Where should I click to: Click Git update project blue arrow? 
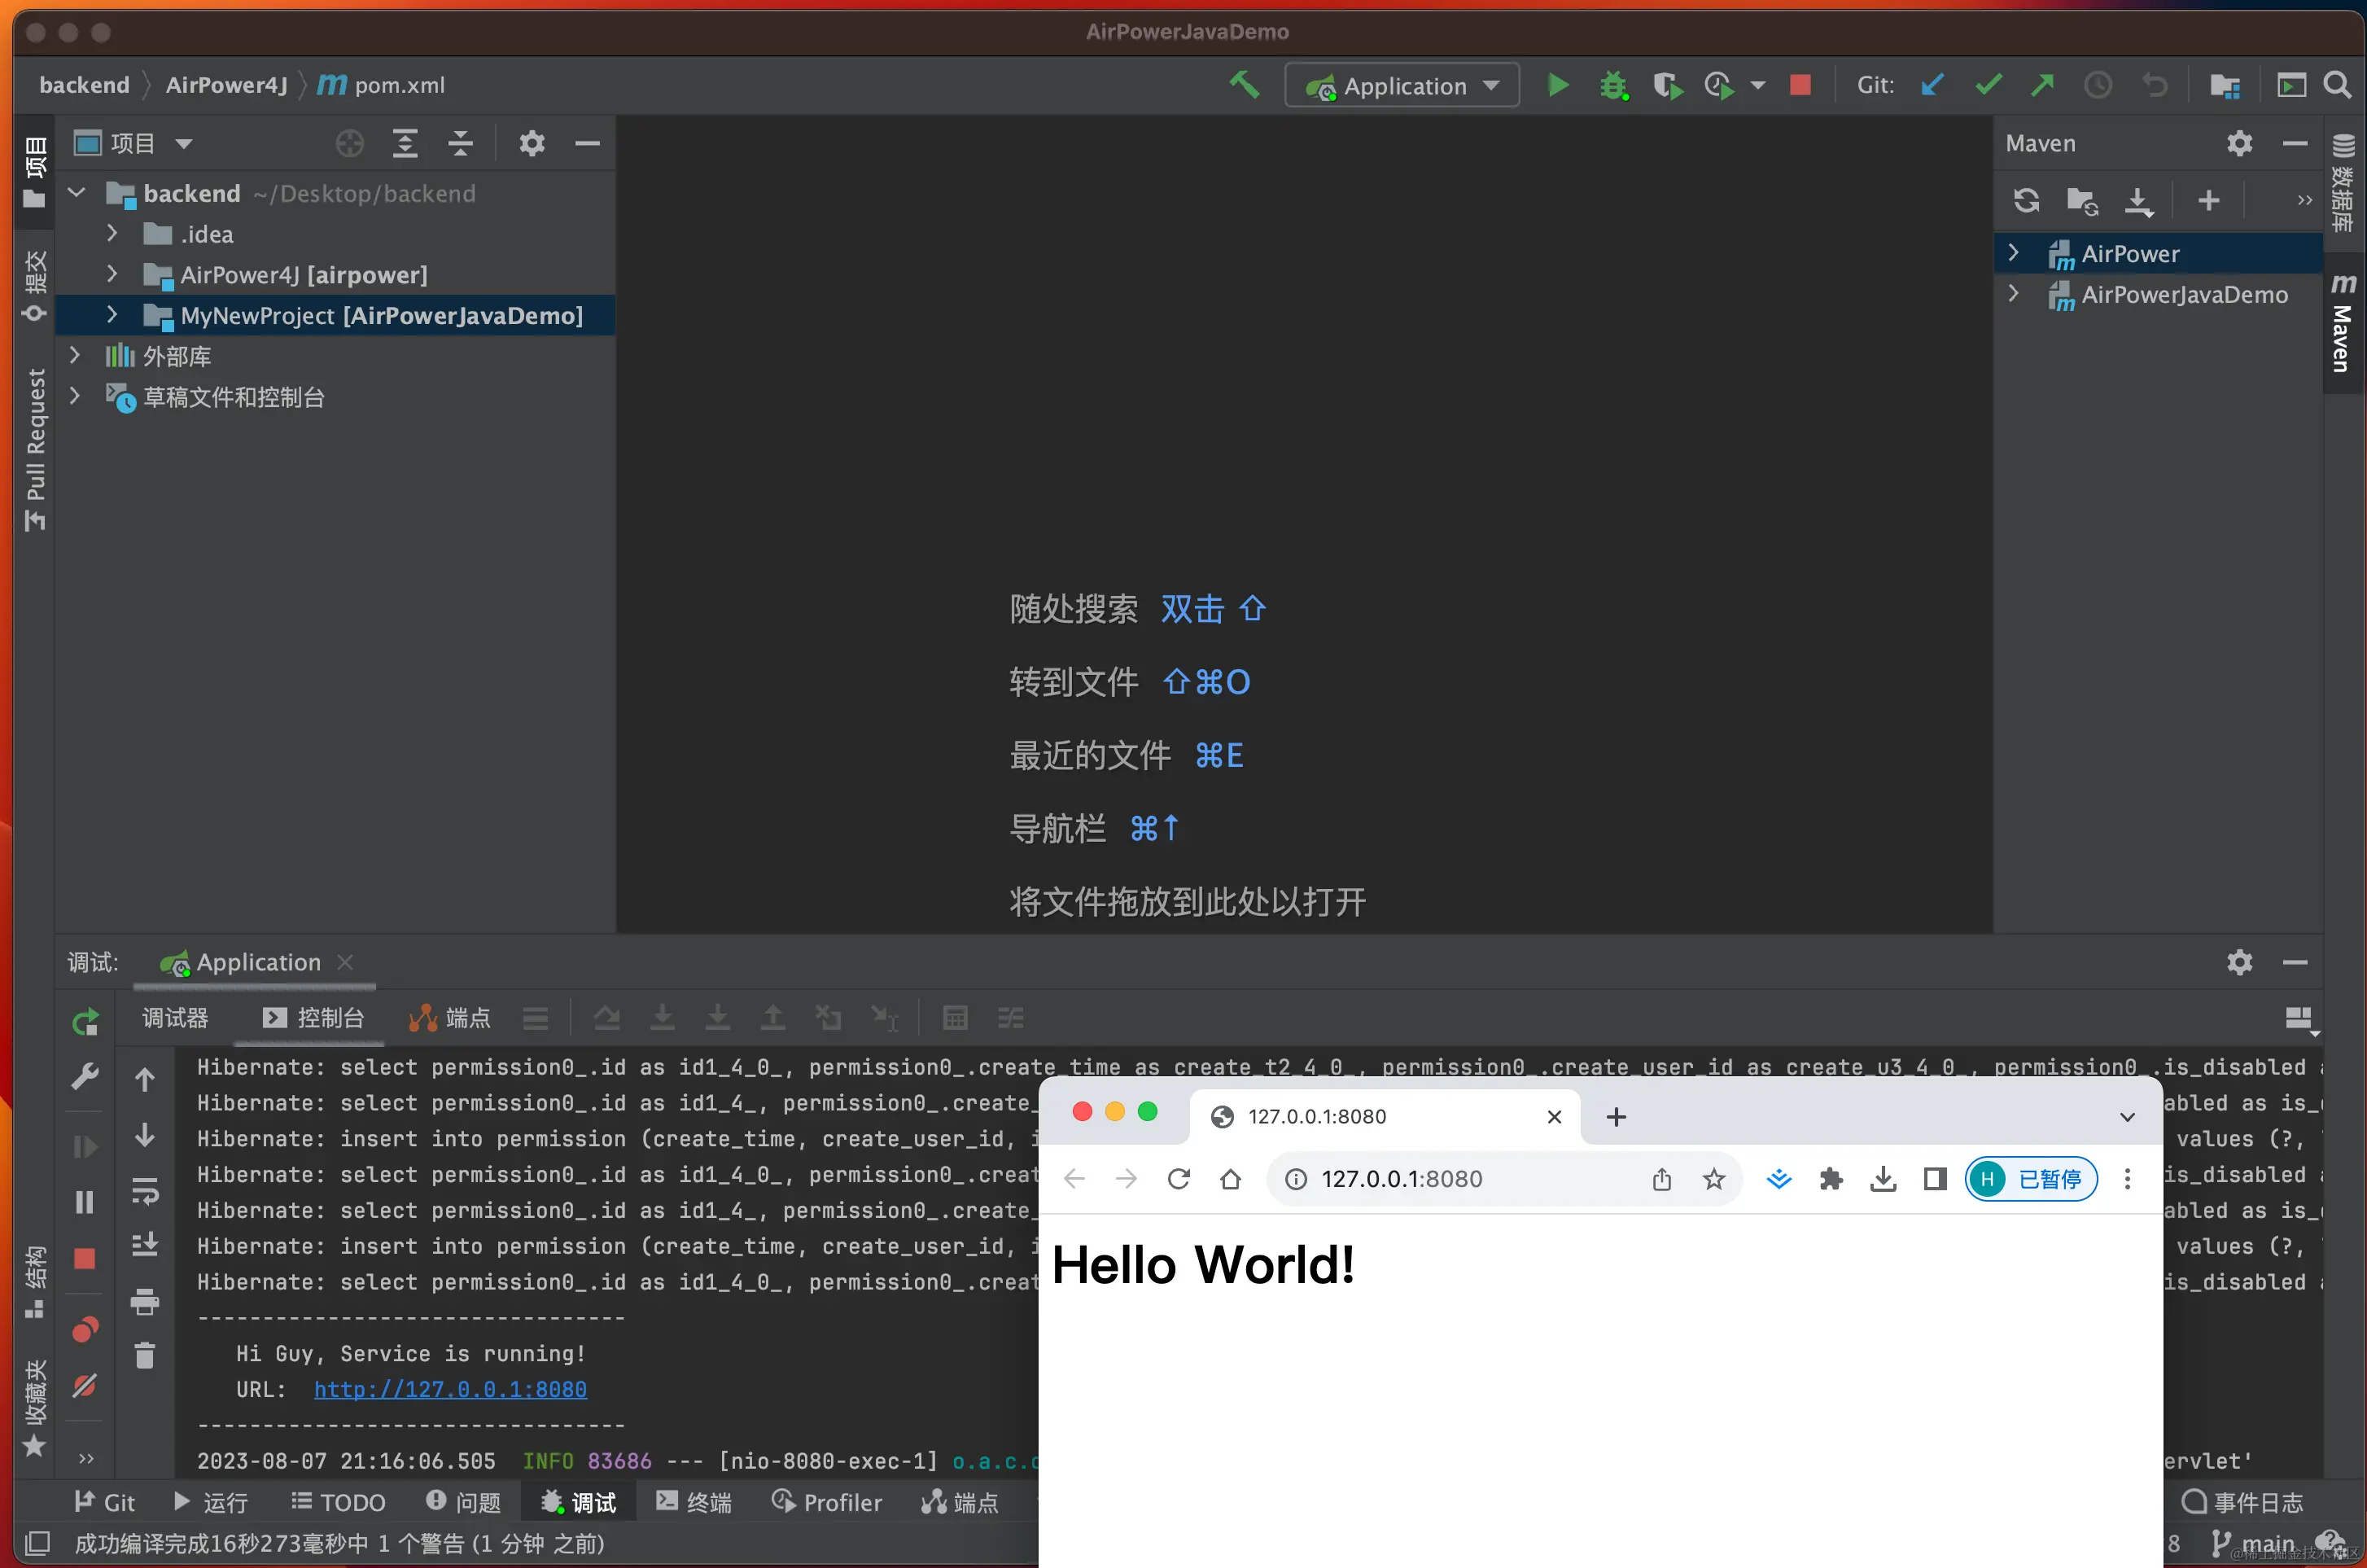1932,85
